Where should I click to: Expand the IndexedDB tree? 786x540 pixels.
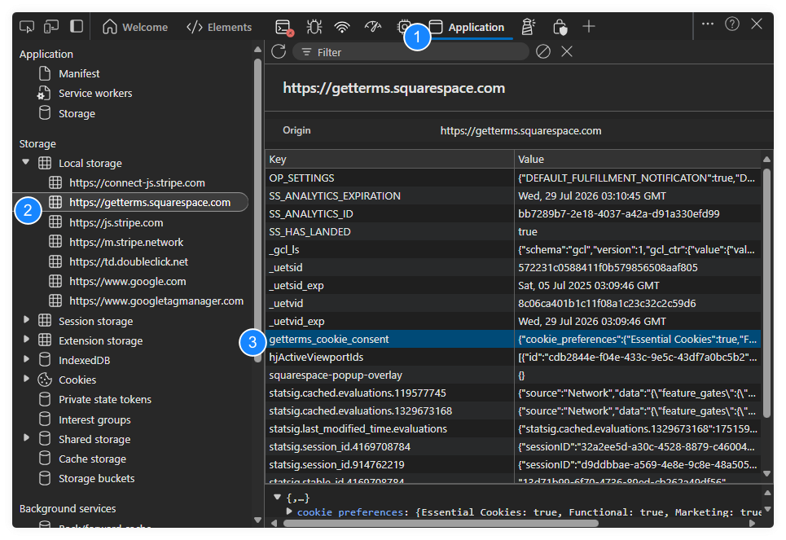click(x=26, y=359)
